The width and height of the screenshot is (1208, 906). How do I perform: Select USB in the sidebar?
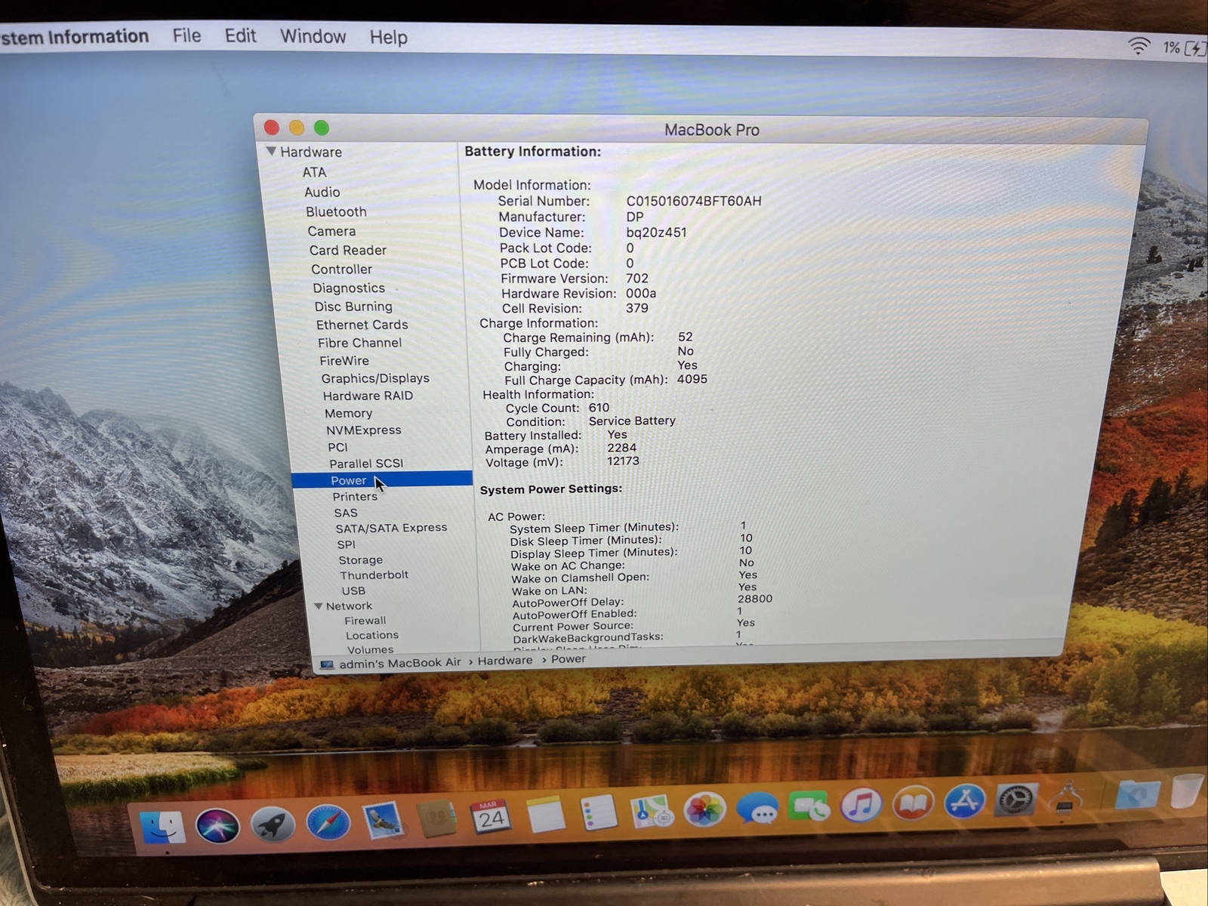(x=353, y=590)
